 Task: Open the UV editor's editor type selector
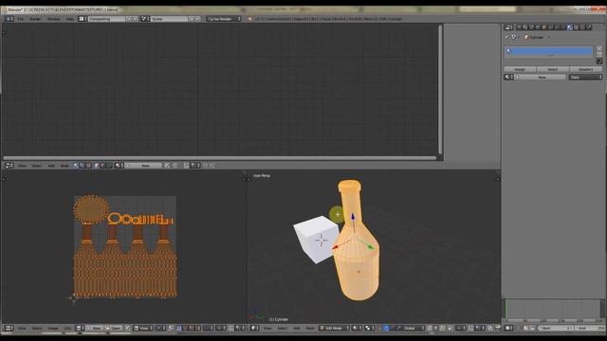pyautogui.click(x=9, y=328)
